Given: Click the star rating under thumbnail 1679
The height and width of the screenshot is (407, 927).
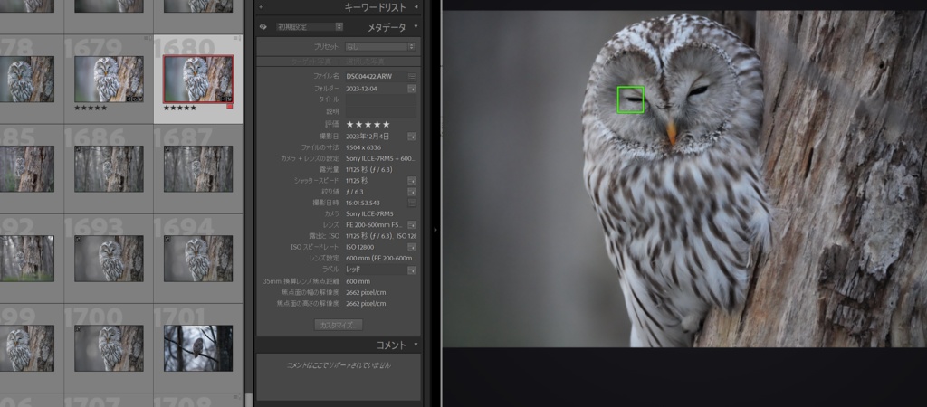Looking at the screenshot, I should click(91, 109).
